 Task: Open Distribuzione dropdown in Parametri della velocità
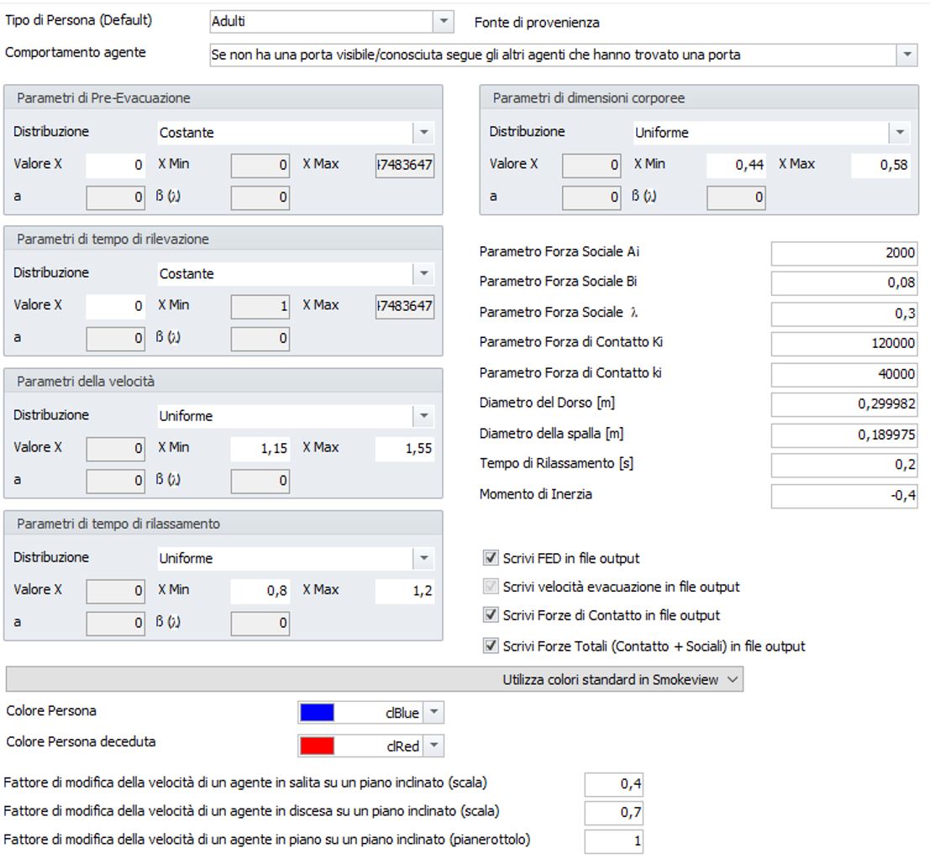point(423,416)
